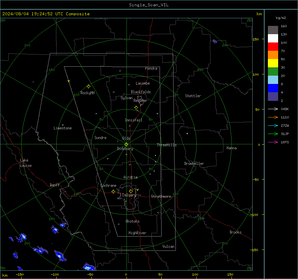The image size is (298, 279).
Task: Click the Drumheller label
Action: (194, 164)
